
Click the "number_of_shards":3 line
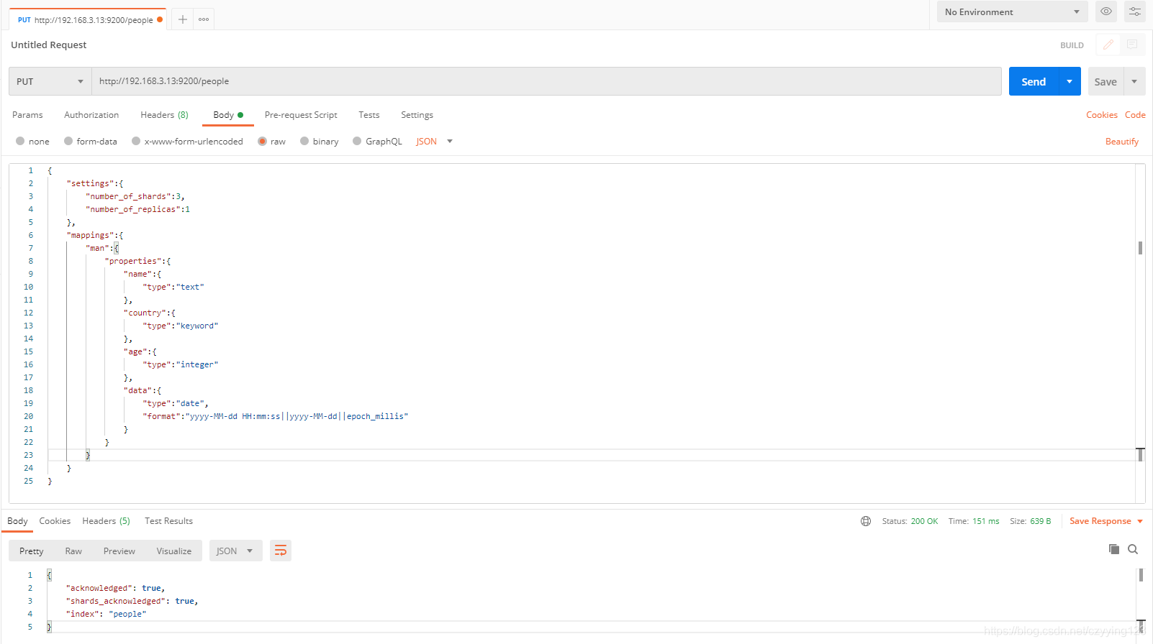[135, 196]
